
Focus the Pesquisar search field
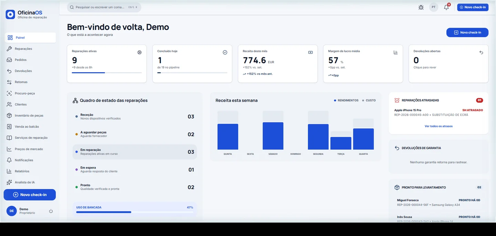click(104, 7)
